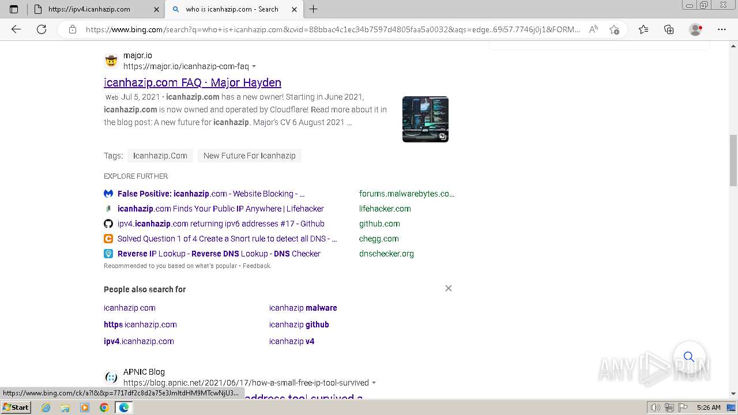Open the major.io result thumbnail image
Image resolution: width=738 pixels, height=415 pixels.
426,119
